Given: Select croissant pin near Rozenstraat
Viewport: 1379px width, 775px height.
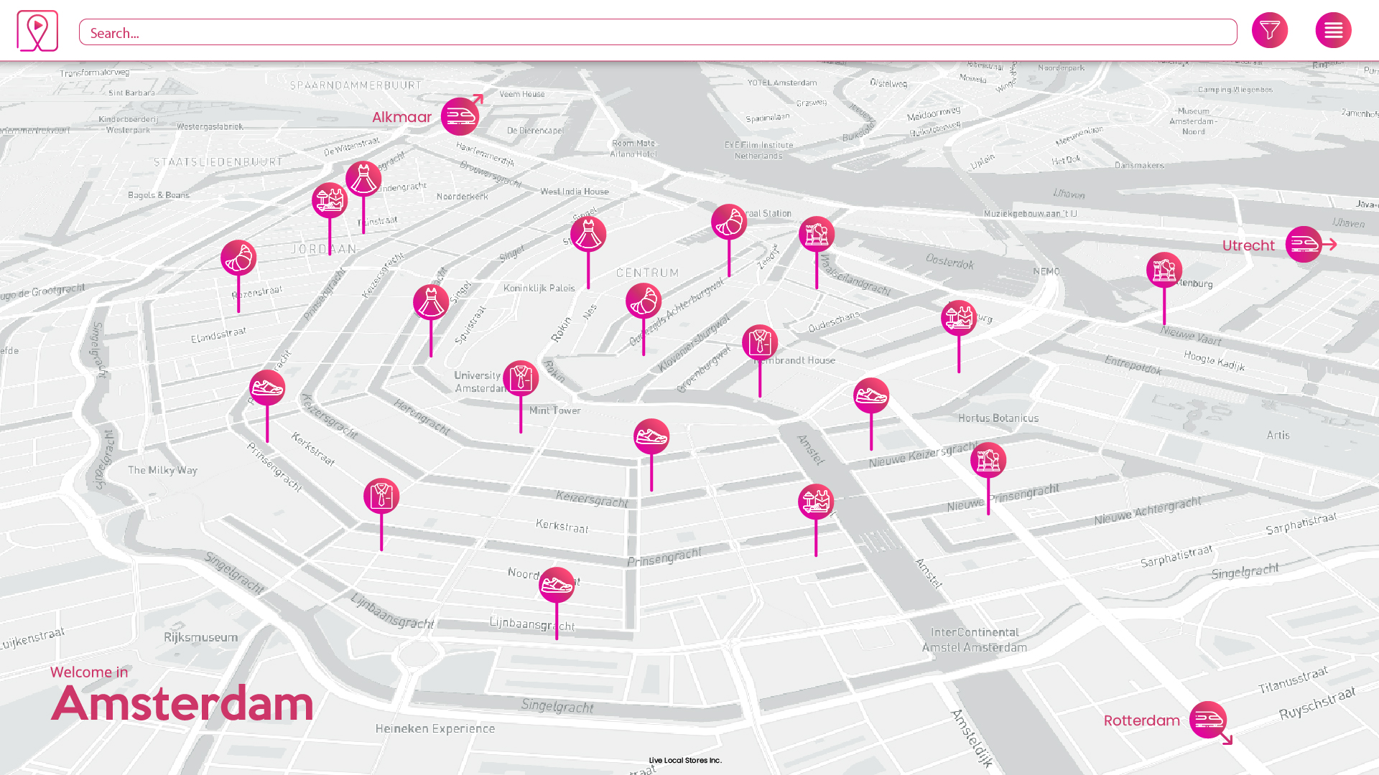Looking at the screenshot, I should pos(238,258).
